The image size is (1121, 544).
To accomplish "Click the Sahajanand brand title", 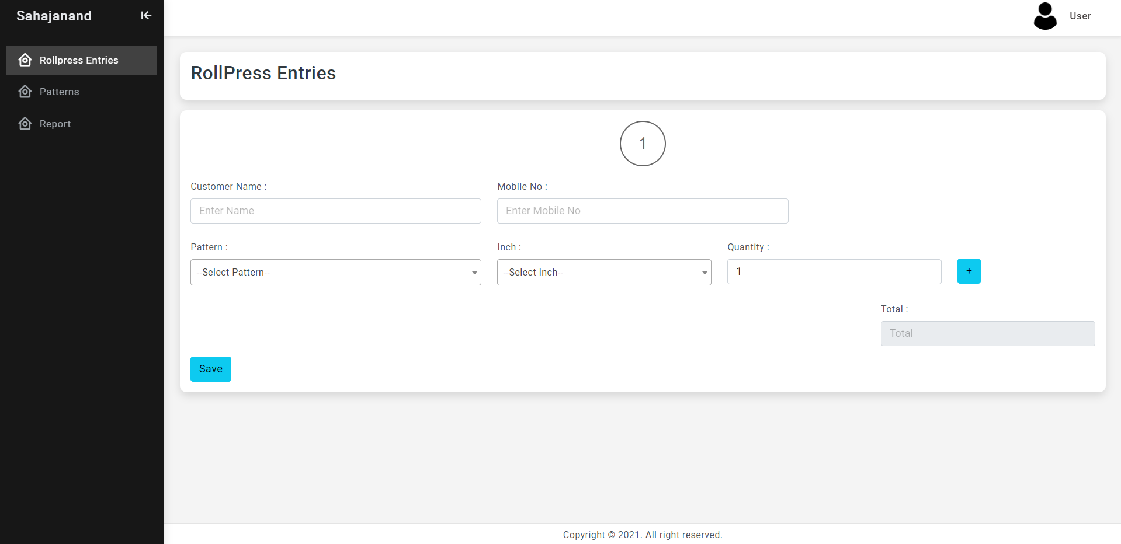I will (54, 16).
